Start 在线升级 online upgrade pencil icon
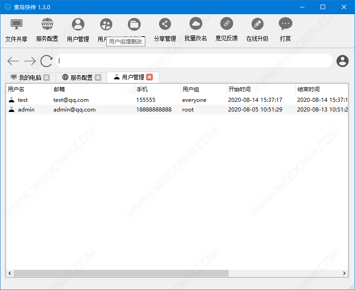355x290 pixels. [x=257, y=24]
